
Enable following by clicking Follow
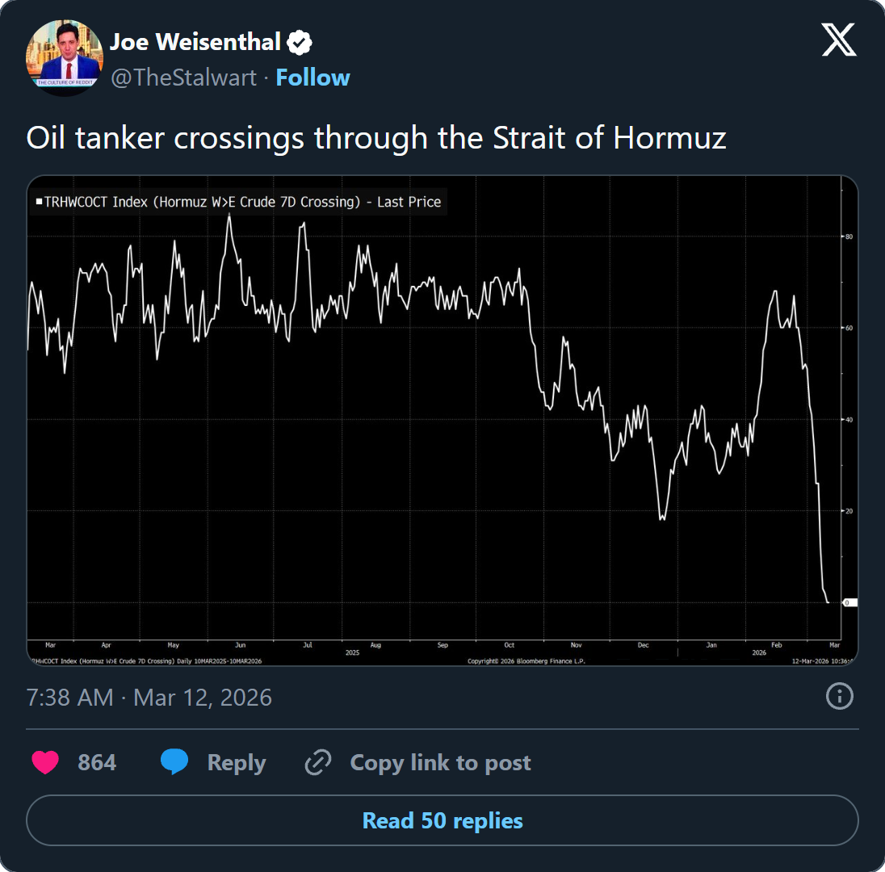coord(313,78)
